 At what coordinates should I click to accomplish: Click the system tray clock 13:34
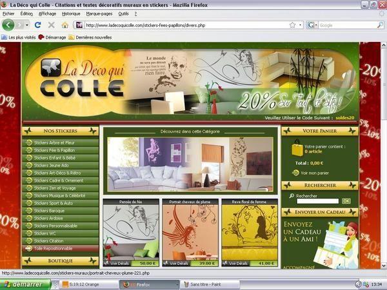(376, 285)
